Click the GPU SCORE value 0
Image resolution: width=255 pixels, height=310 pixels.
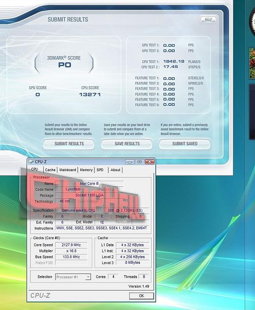37,95
